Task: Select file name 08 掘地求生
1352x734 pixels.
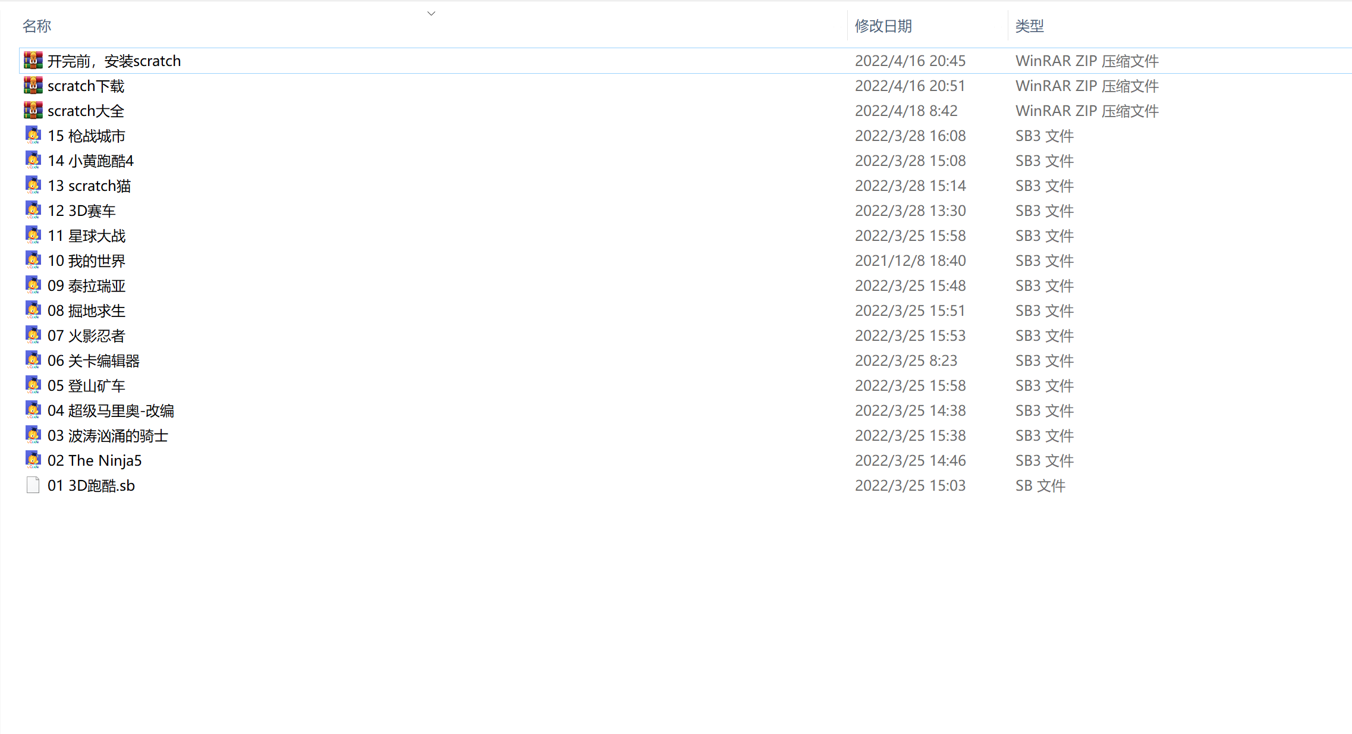Action: click(87, 310)
